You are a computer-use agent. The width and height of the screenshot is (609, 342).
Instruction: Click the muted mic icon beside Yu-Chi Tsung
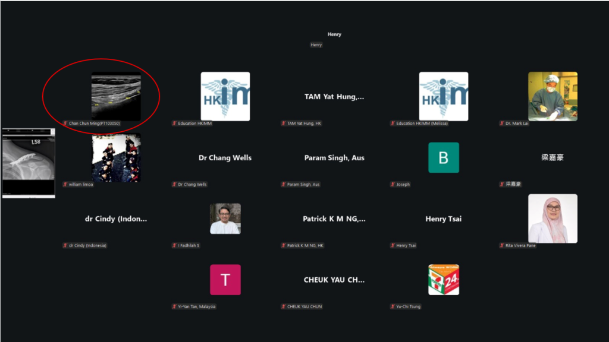click(393, 307)
